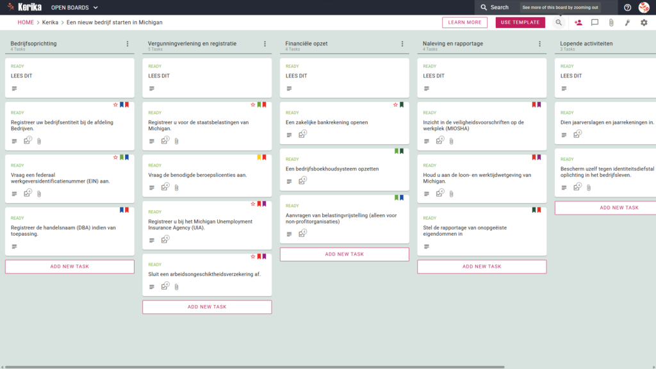Click the horizontal board scrollbar
Image resolution: width=656 pixels, height=369 pixels.
pyautogui.click(x=254, y=367)
